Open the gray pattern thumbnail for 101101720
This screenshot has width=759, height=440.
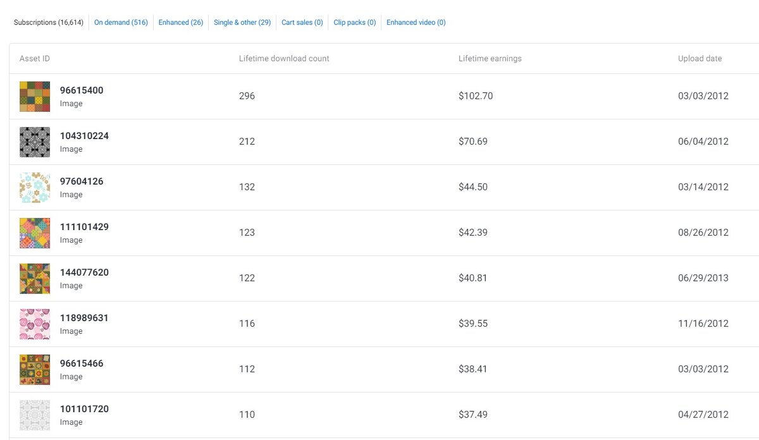coord(35,415)
